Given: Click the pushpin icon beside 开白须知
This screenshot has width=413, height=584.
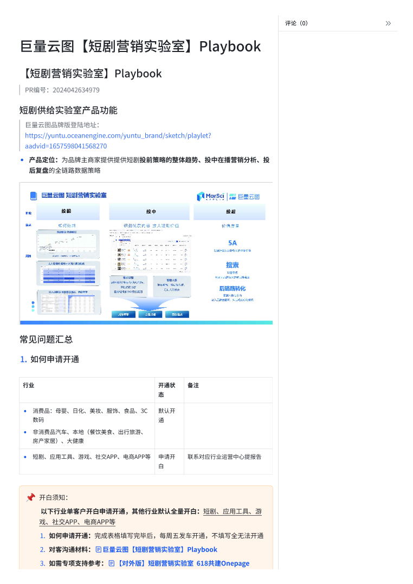Looking at the screenshot, I should 30,497.
